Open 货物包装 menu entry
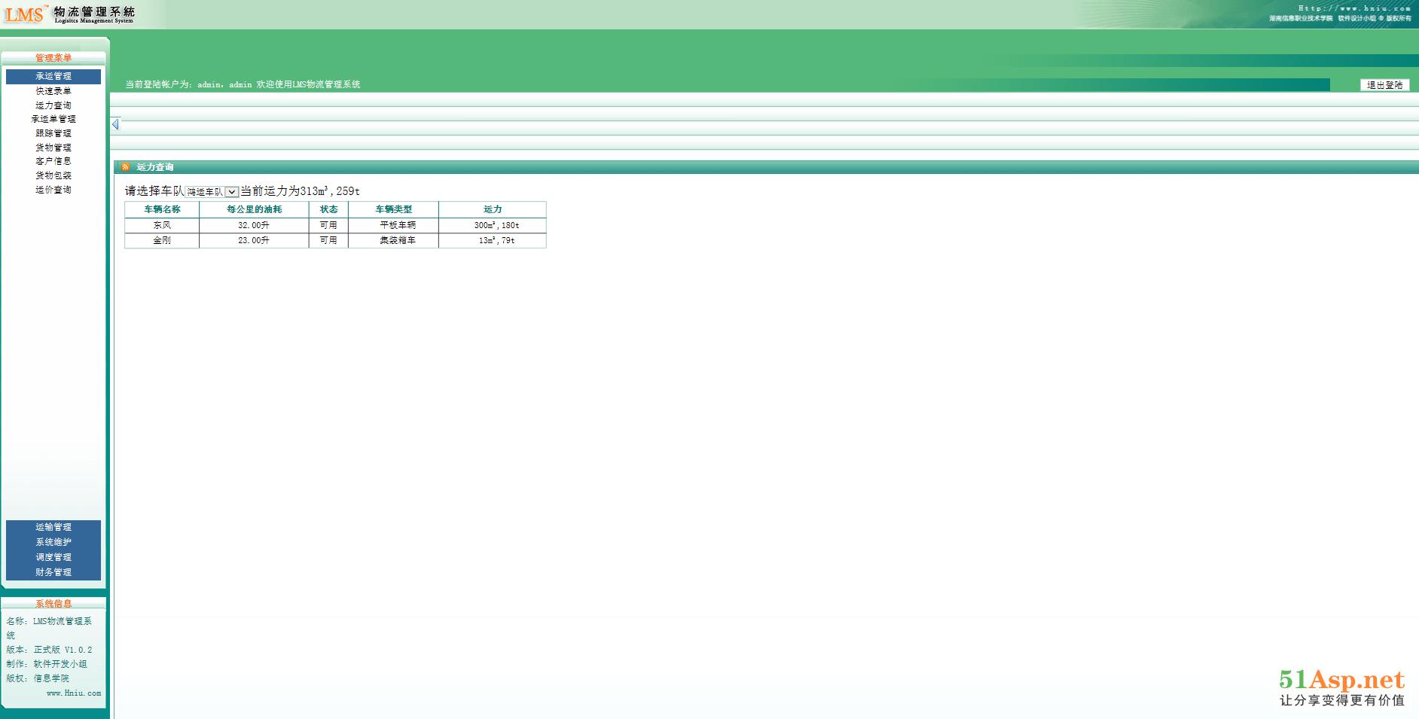The height and width of the screenshot is (719, 1419). [x=53, y=175]
